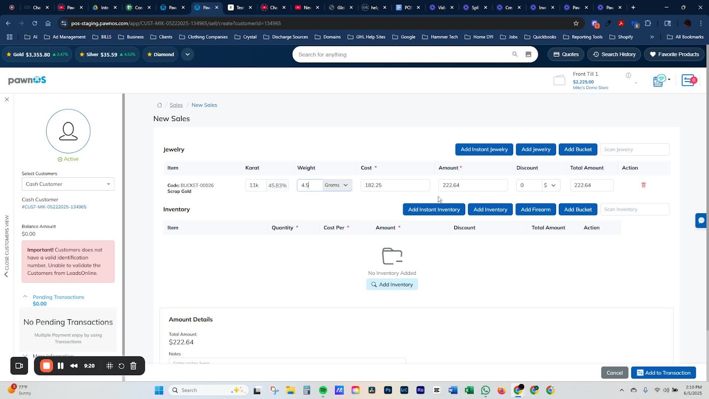Open customer ID CUST-MIK-05222025-134965 link

point(54,207)
